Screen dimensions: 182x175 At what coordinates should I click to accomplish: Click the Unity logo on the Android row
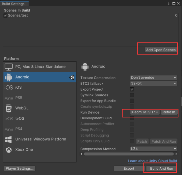click(x=72, y=77)
